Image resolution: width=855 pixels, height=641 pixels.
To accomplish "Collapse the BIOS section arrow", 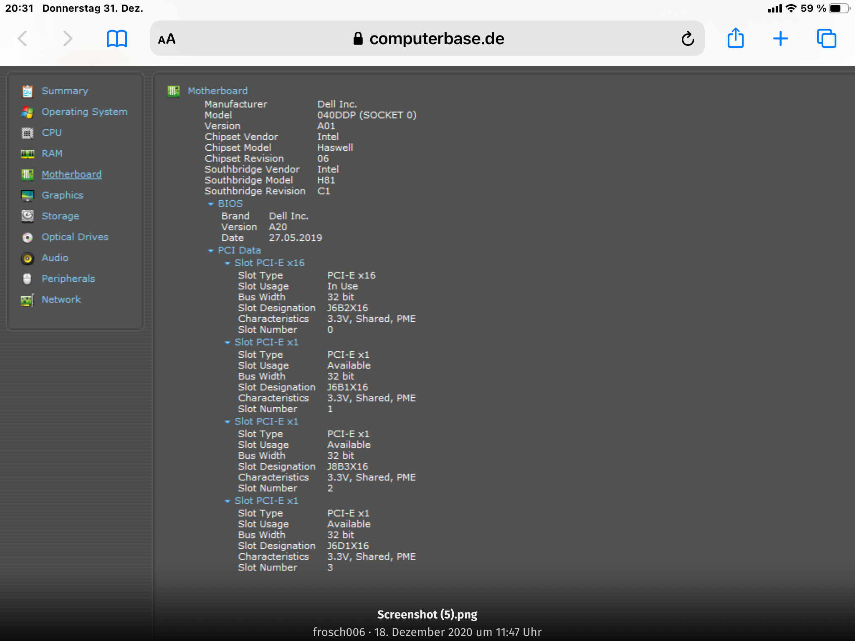I will click(211, 204).
